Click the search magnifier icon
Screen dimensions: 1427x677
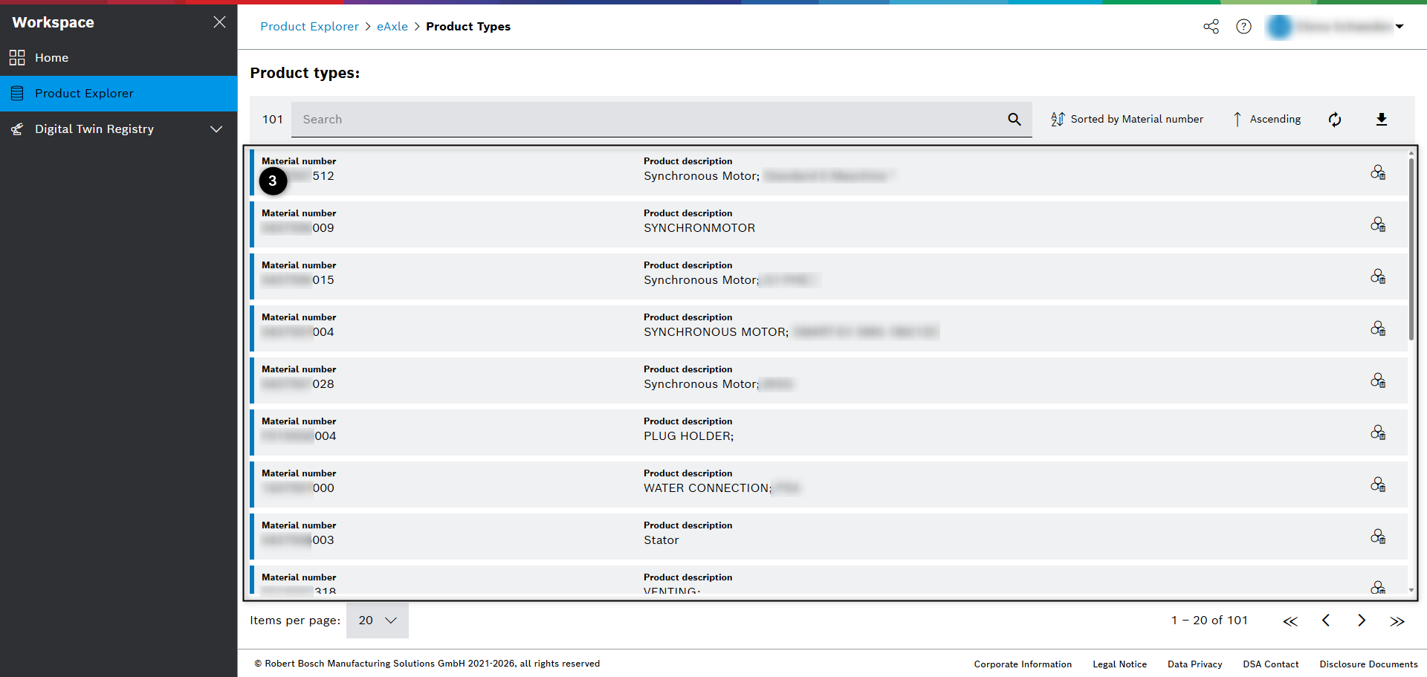click(1015, 120)
